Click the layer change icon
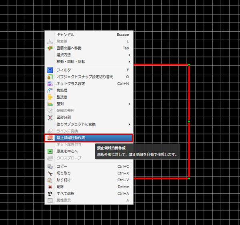The width and height of the screenshot is (240, 225). tap(50, 41)
